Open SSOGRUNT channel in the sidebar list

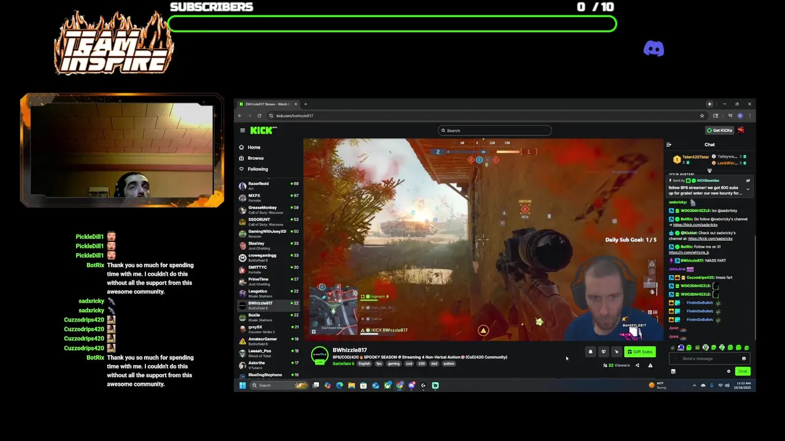click(x=269, y=221)
